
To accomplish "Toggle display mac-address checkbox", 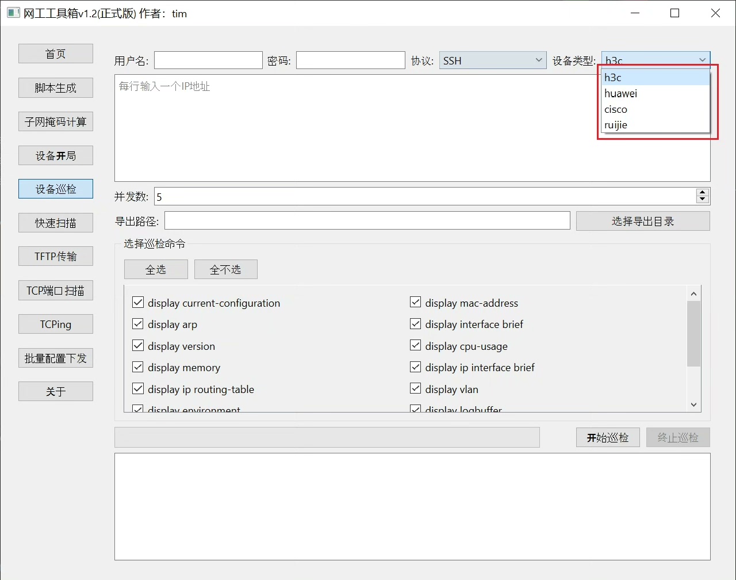I will click(415, 303).
